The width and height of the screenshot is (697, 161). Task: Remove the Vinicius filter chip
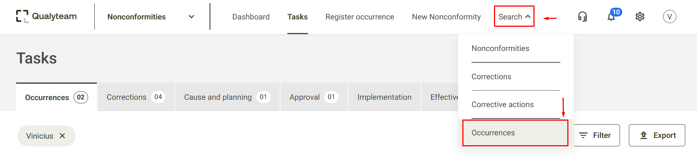(62, 136)
